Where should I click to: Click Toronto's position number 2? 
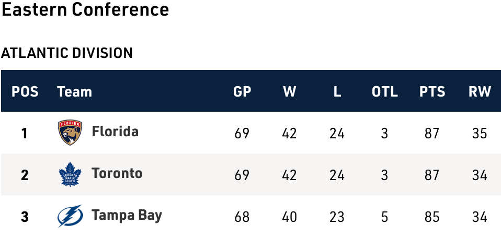(25, 175)
